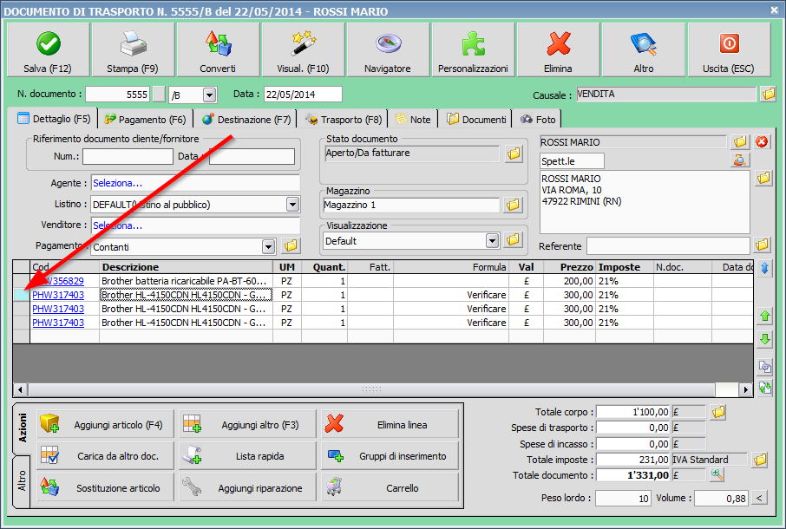Click Spese di trasporto amount field
This screenshot has height=529, width=786.
[633, 428]
